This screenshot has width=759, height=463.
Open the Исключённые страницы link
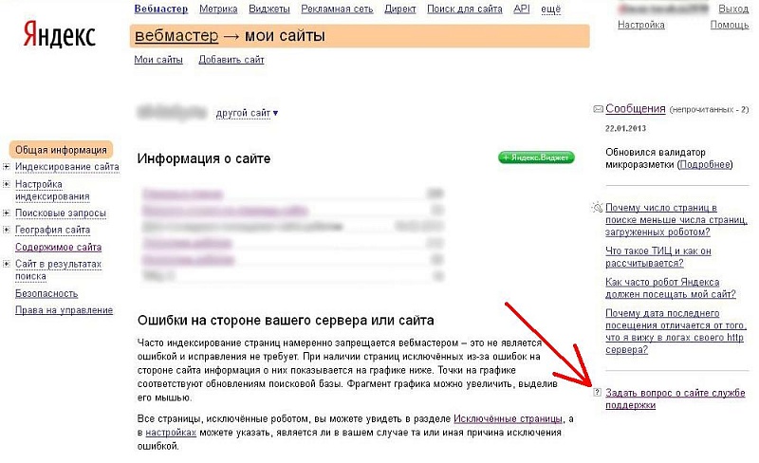point(509,419)
